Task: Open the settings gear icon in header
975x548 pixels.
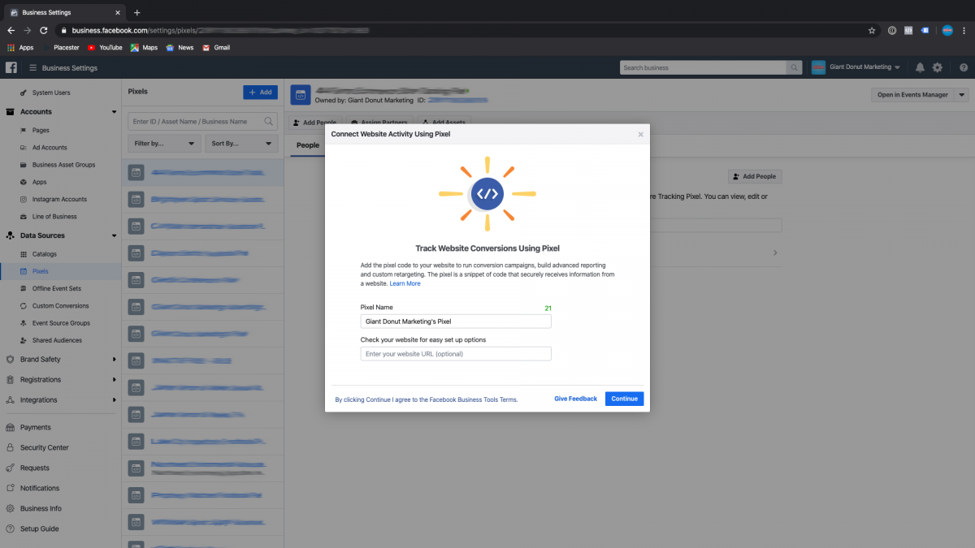Action: click(x=938, y=67)
